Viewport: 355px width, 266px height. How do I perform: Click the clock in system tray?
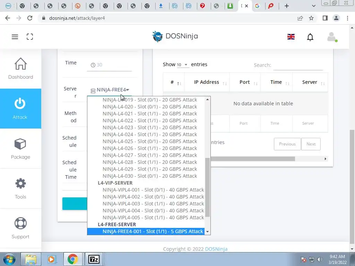click(x=337, y=259)
